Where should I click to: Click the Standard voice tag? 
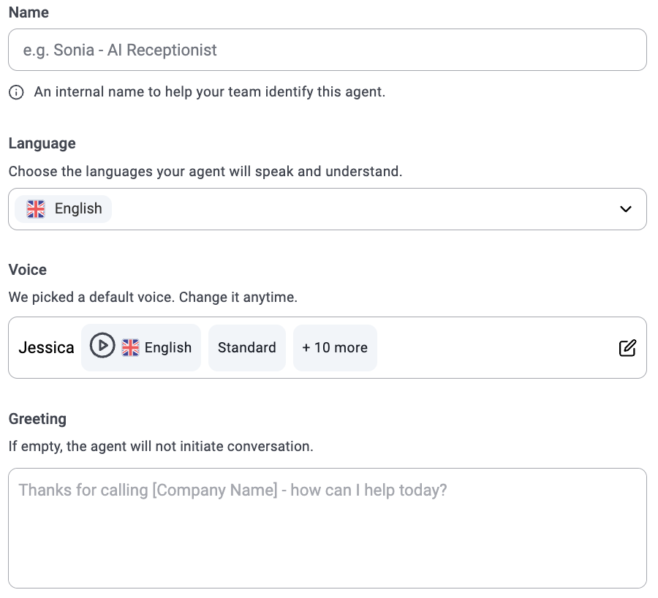[246, 348]
